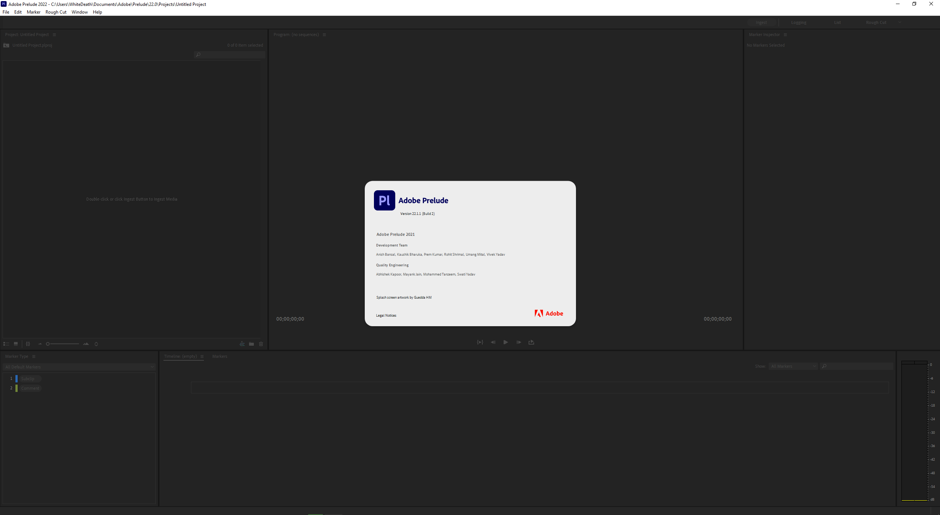Click the Marker Inspector panel title
940x515 pixels.
[x=764, y=35]
